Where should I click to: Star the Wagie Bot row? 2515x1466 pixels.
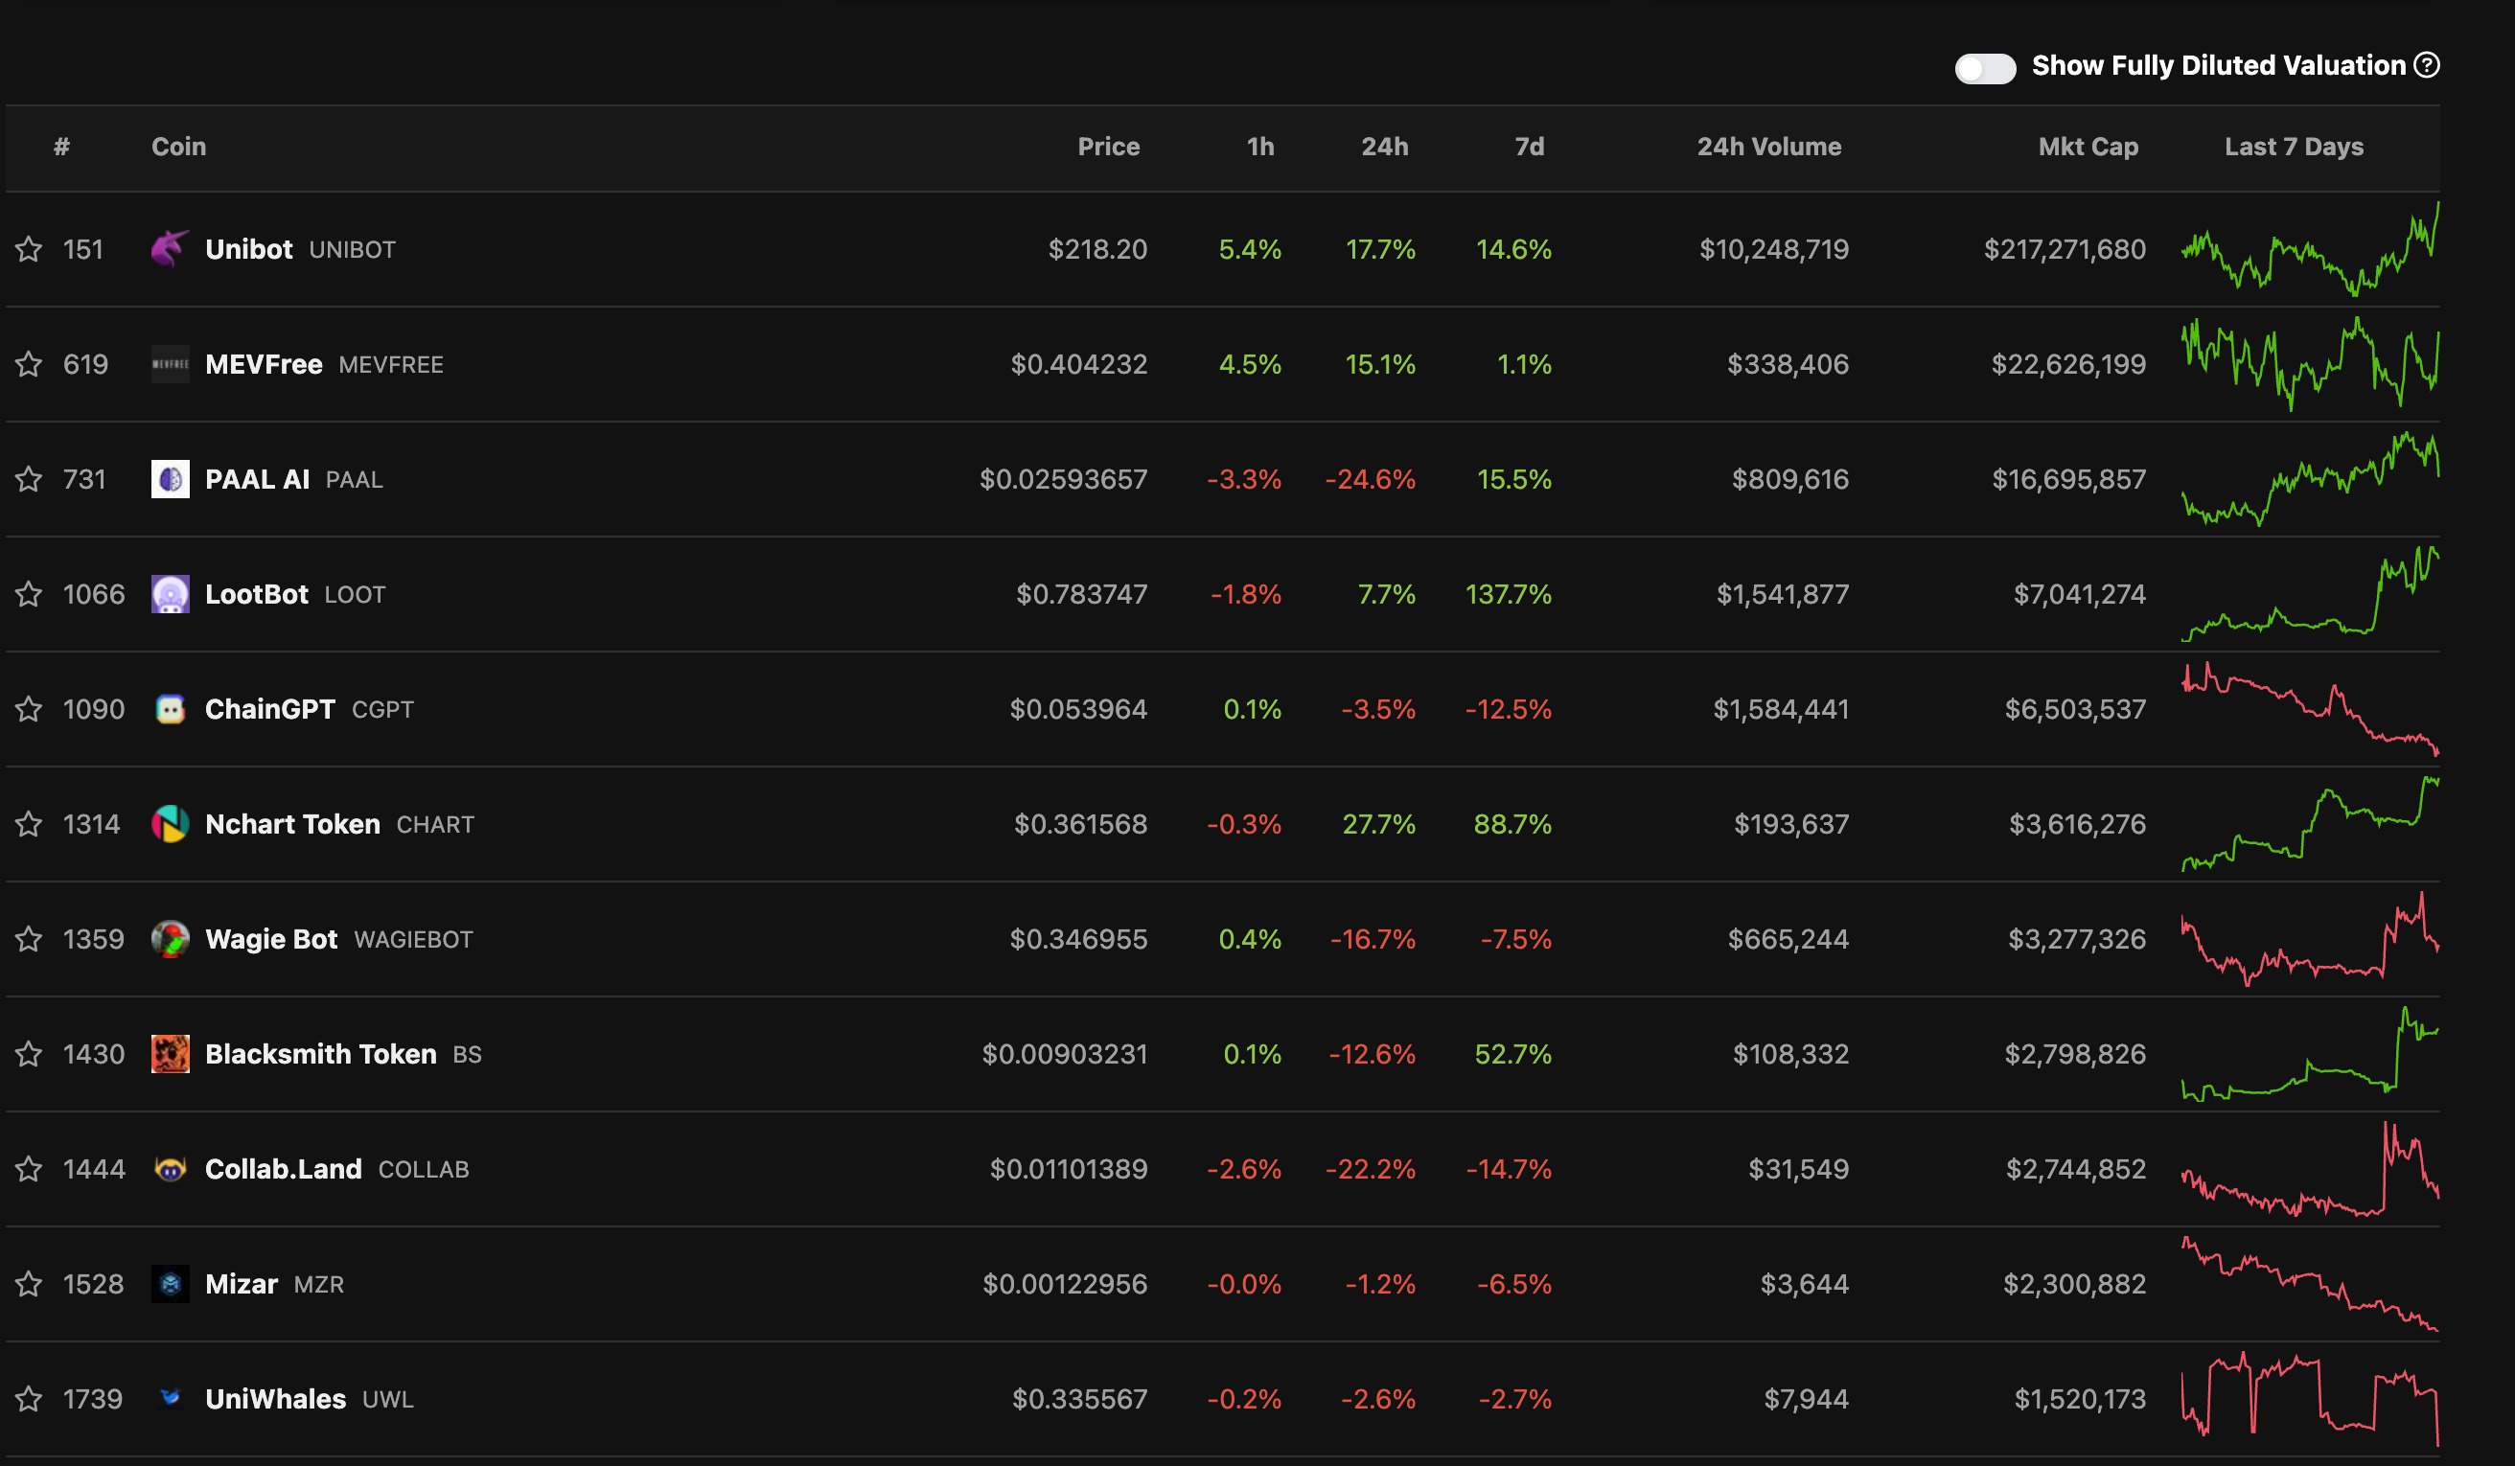pyautogui.click(x=29, y=939)
